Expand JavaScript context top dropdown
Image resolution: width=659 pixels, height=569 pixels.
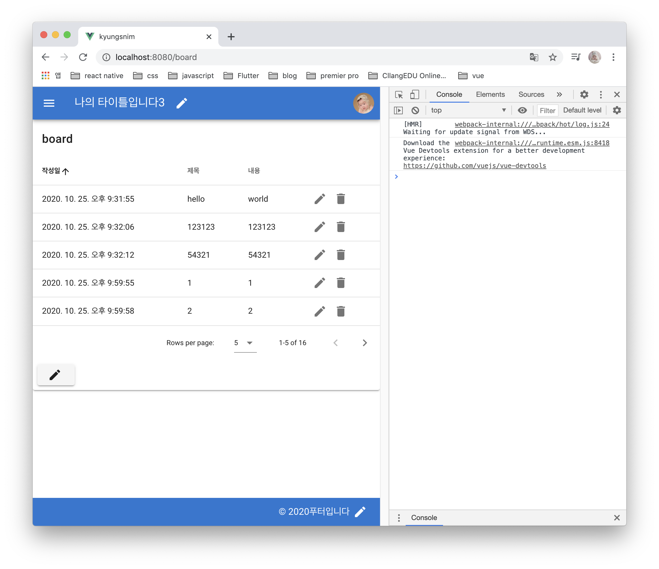(x=468, y=110)
